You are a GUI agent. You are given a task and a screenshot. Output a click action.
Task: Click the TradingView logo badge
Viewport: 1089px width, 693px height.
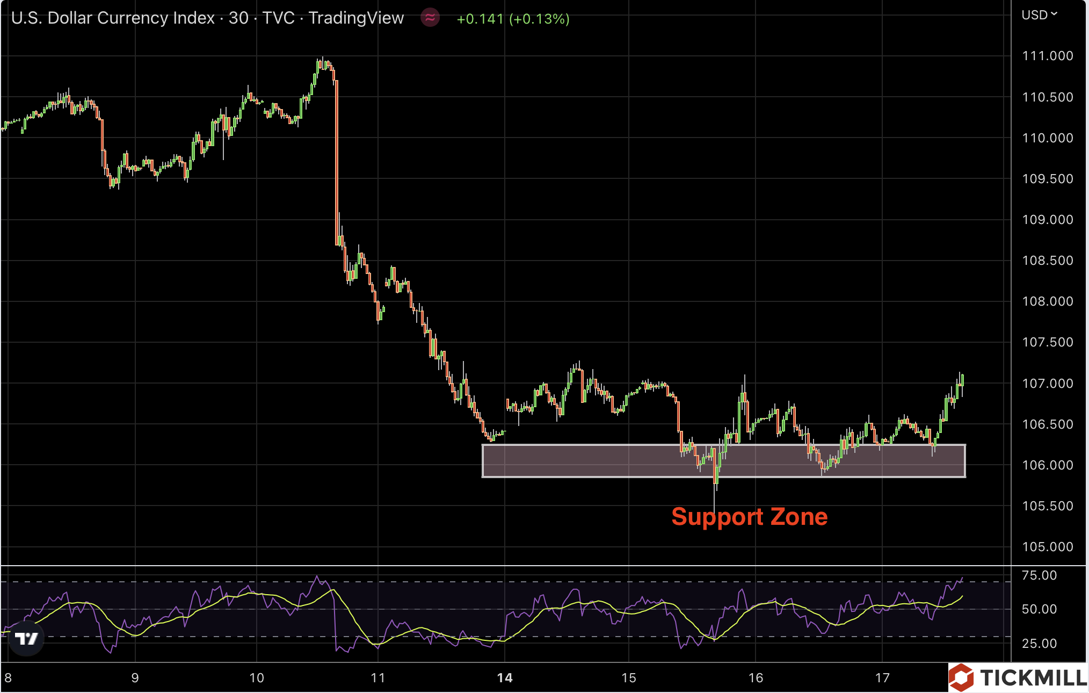coord(27,638)
